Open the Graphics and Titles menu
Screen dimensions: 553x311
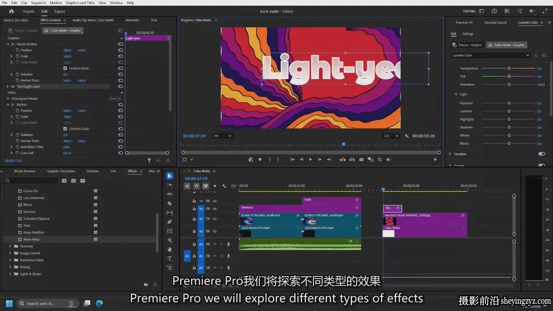tap(80, 3)
